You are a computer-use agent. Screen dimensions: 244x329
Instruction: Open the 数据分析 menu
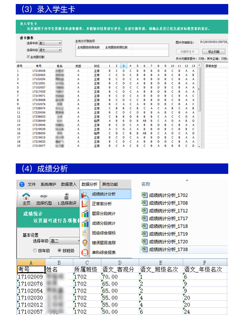[90, 184]
